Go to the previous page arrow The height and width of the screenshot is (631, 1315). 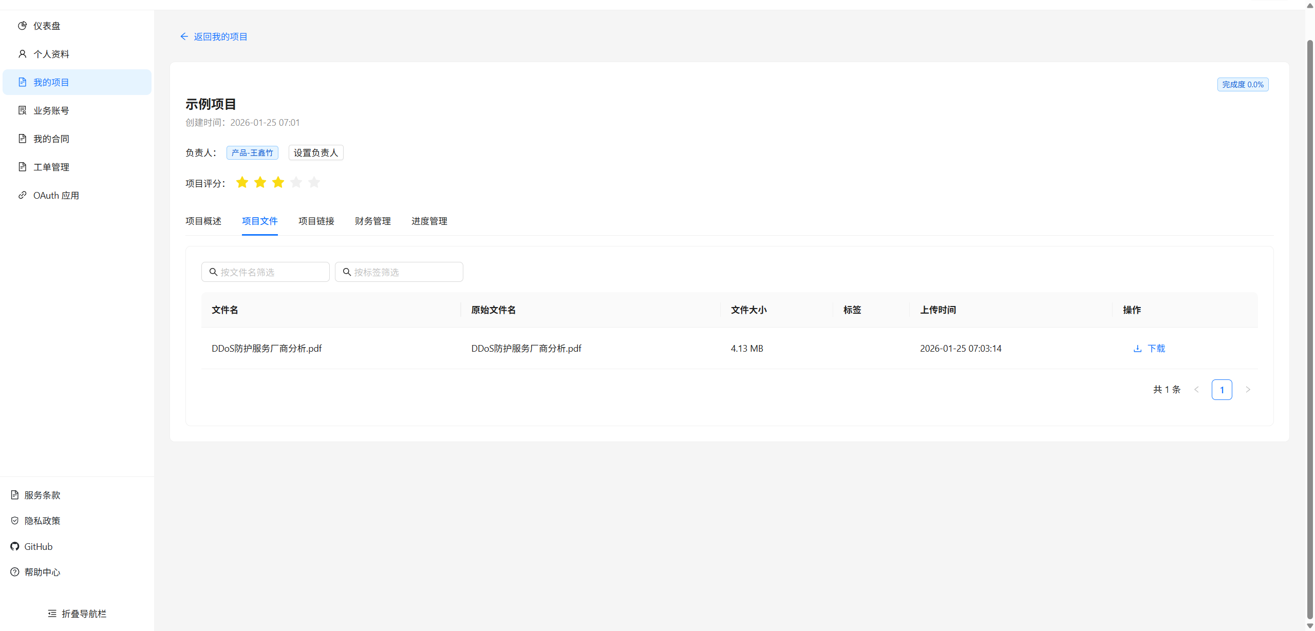(1196, 390)
